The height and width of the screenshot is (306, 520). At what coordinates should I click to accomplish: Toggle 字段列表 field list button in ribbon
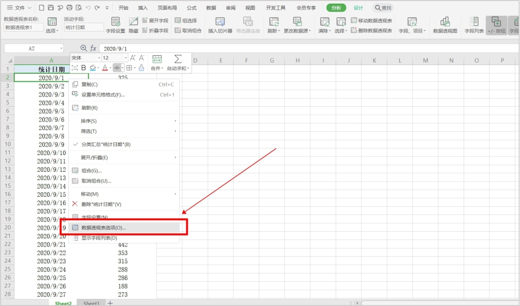coord(474,25)
